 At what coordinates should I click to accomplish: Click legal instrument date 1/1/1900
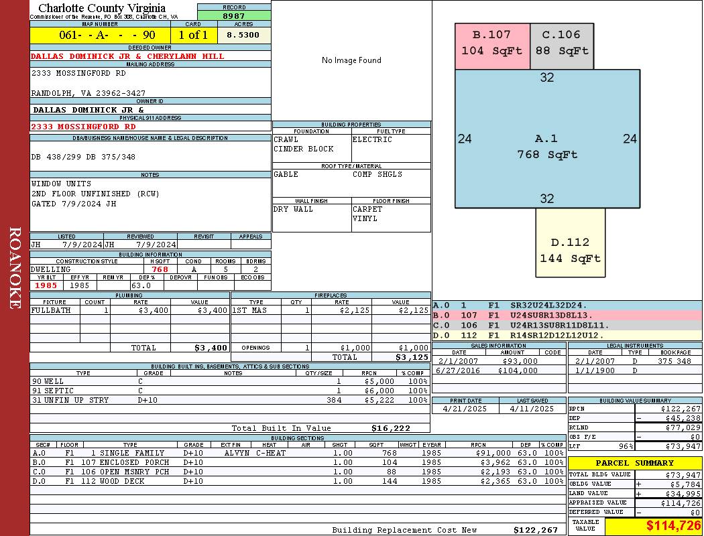(x=595, y=371)
